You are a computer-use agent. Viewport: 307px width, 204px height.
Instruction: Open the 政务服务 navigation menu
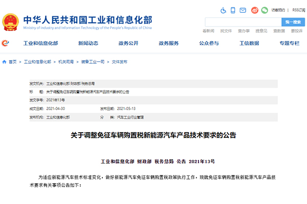[169, 43]
